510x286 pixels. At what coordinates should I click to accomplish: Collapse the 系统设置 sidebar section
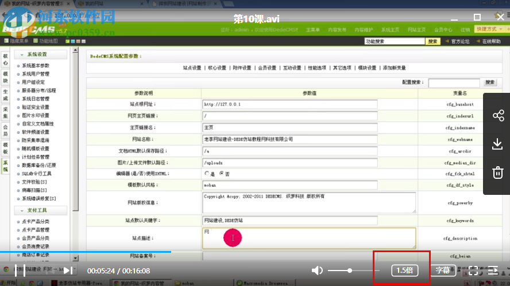(41, 54)
